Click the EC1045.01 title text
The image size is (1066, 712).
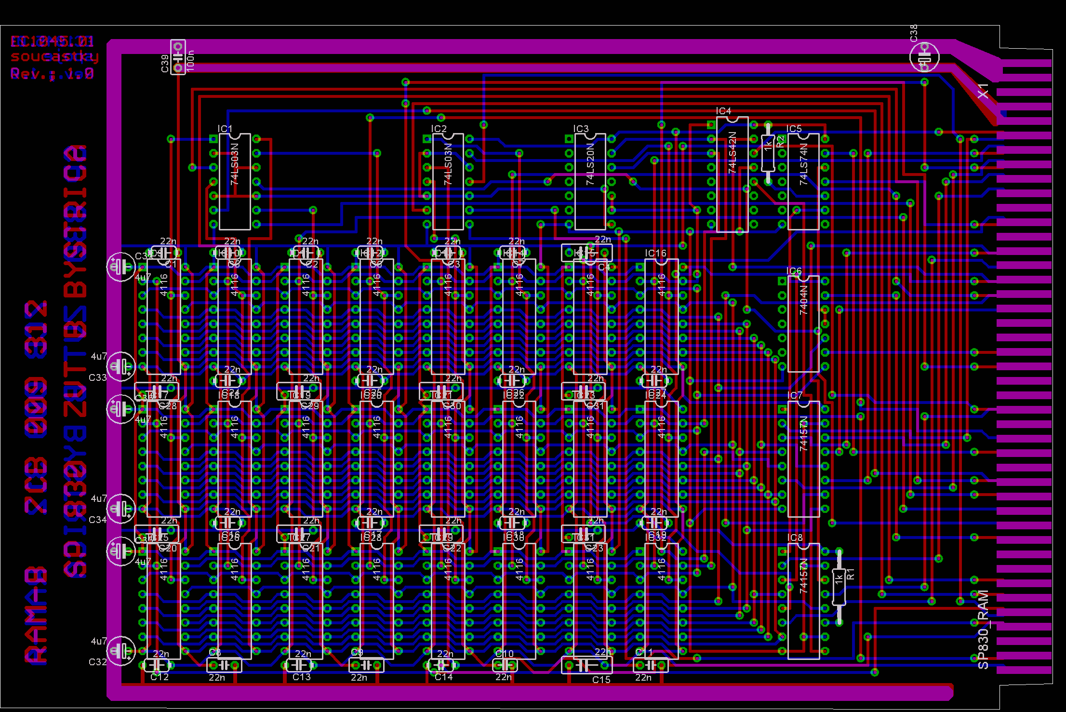52,41
